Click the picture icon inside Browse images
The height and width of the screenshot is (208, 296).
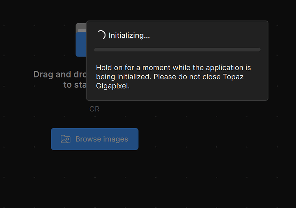[65, 139]
